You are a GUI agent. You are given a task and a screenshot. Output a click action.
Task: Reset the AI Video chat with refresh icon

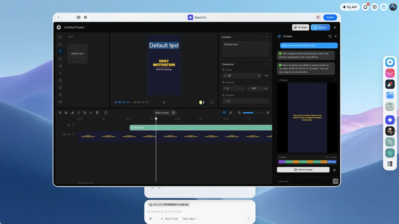point(330,36)
